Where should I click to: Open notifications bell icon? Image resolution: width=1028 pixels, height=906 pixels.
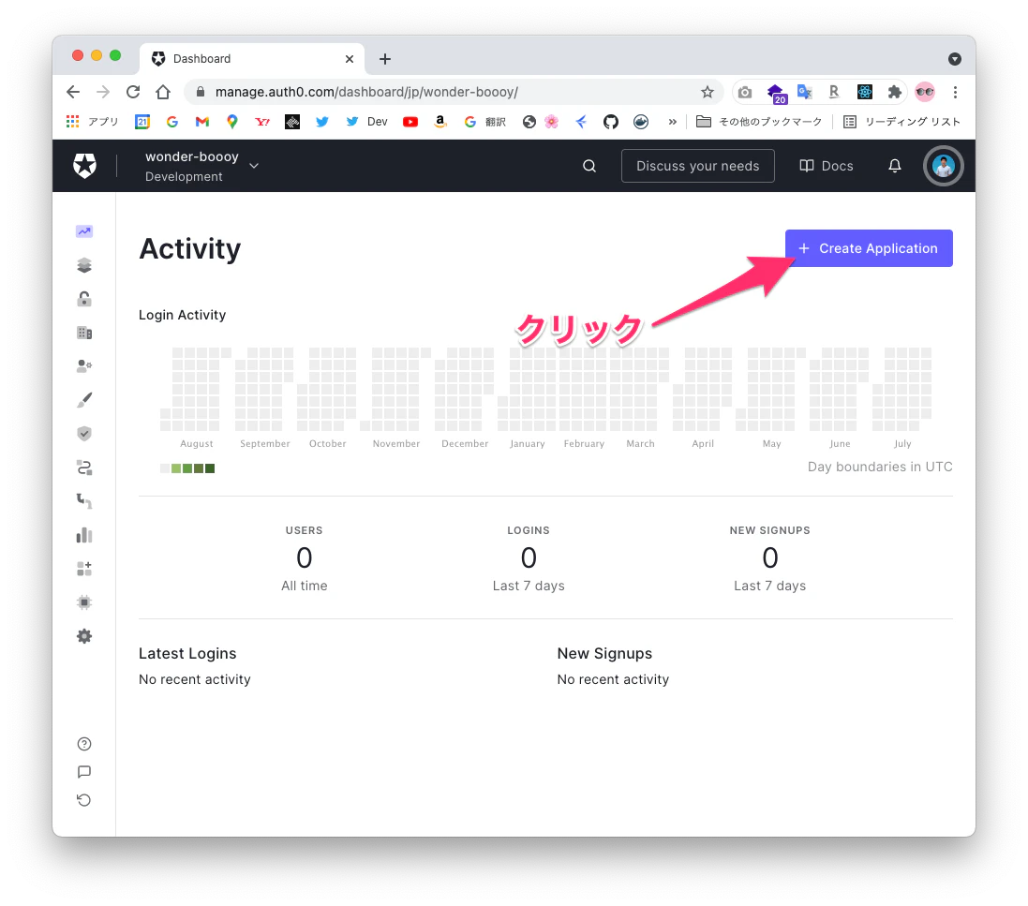click(x=894, y=166)
